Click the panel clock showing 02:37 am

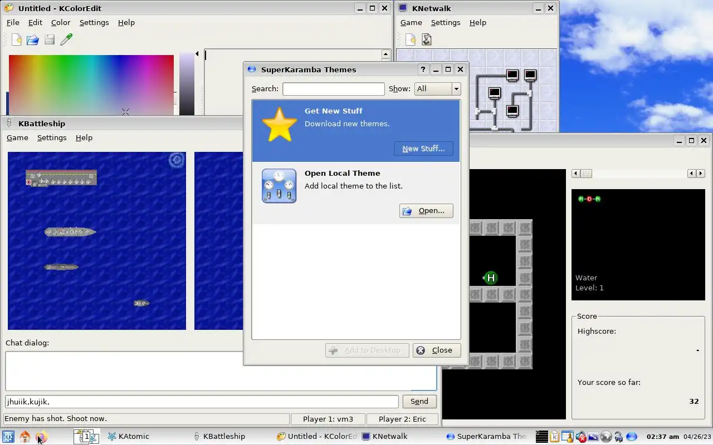pyautogui.click(x=663, y=437)
